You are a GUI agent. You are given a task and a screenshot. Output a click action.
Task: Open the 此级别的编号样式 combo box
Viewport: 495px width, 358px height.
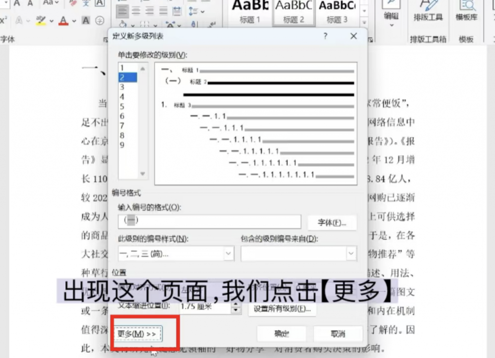(176, 254)
